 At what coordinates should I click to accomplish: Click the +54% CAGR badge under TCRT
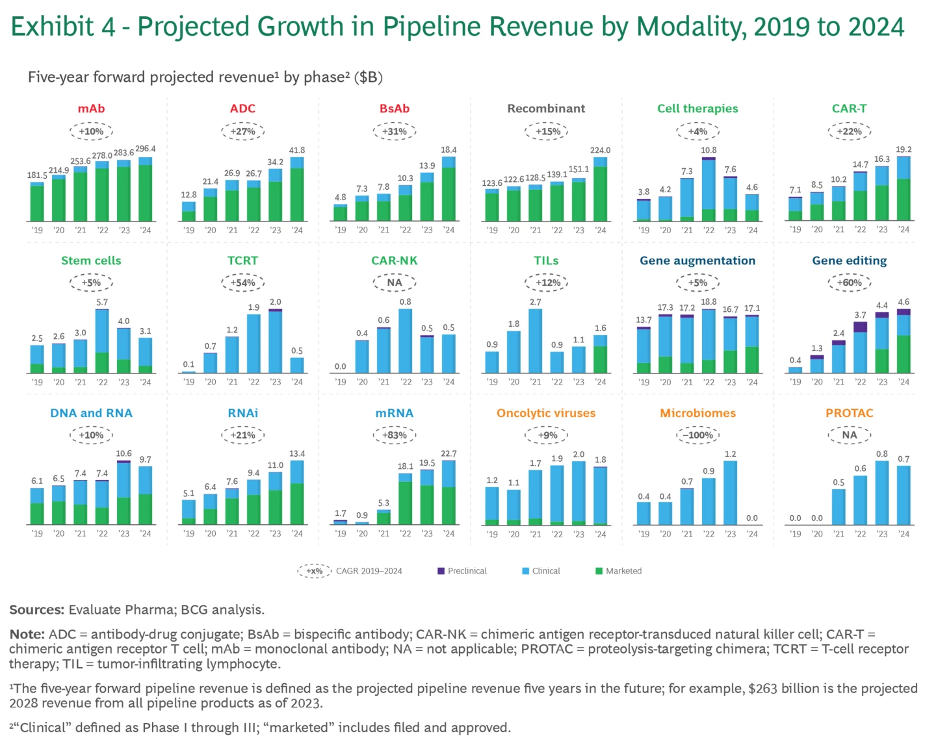(242, 283)
